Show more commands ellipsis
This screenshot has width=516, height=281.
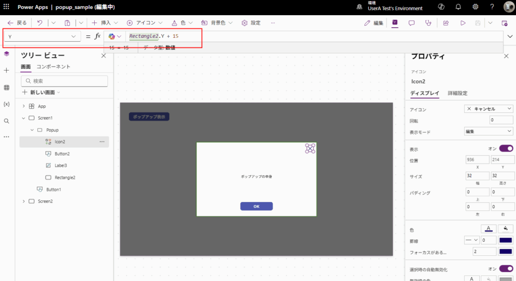click(273, 23)
